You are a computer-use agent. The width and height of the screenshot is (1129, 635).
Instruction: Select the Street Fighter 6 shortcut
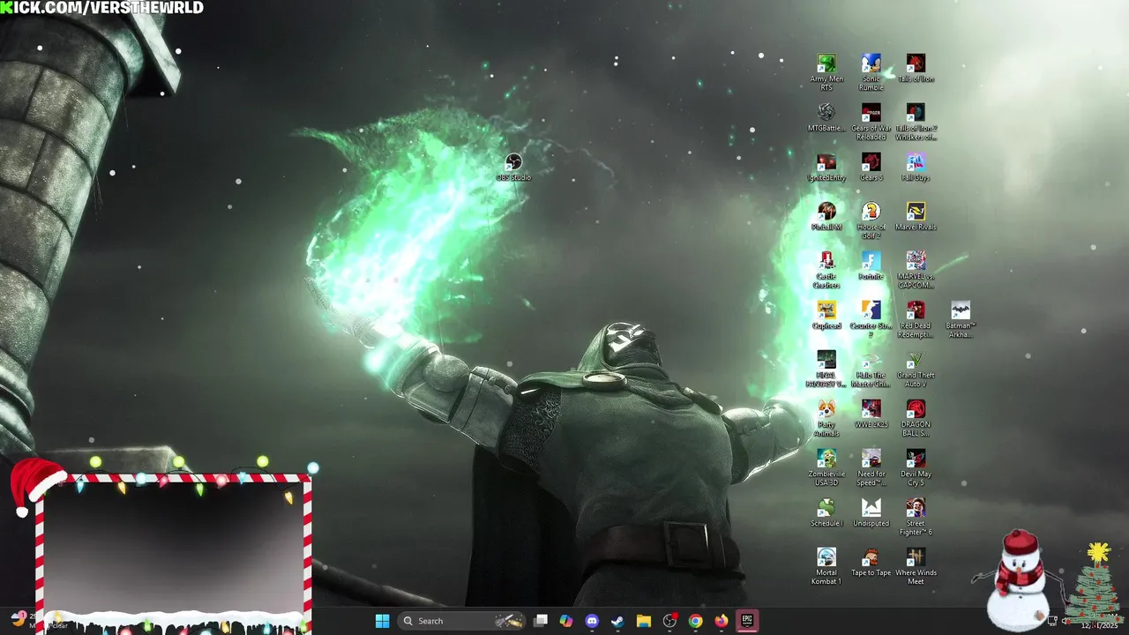pos(916,517)
